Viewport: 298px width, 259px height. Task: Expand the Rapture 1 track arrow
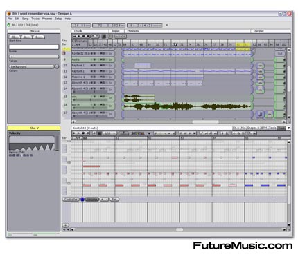(111, 66)
